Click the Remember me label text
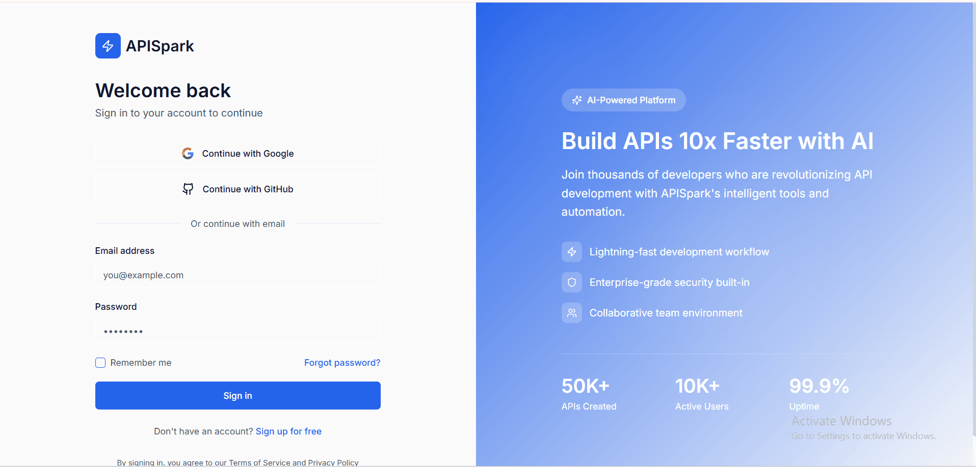The height and width of the screenshot is (467, 976). [x=141, y=363]
